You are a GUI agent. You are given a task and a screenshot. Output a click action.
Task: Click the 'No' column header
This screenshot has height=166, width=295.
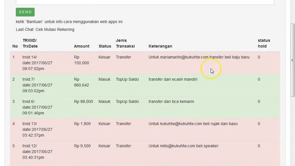pos(15,46)
